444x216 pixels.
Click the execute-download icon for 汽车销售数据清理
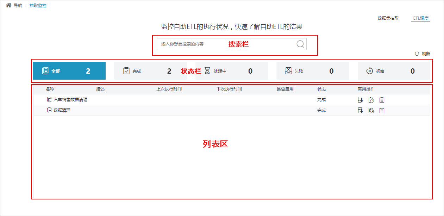pyautogui.click(x=361, y=100)
